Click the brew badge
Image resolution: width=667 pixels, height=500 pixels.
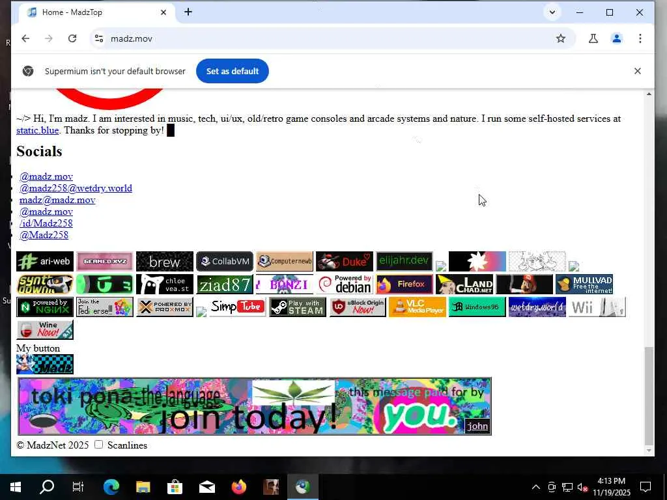tap(165, 261)
